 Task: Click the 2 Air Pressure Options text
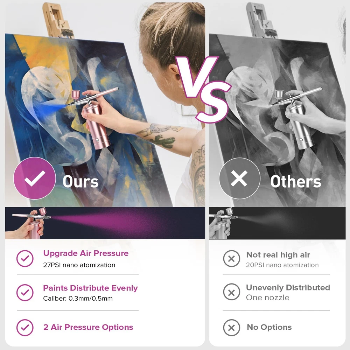pyautogui.click(x=88, y=327)
